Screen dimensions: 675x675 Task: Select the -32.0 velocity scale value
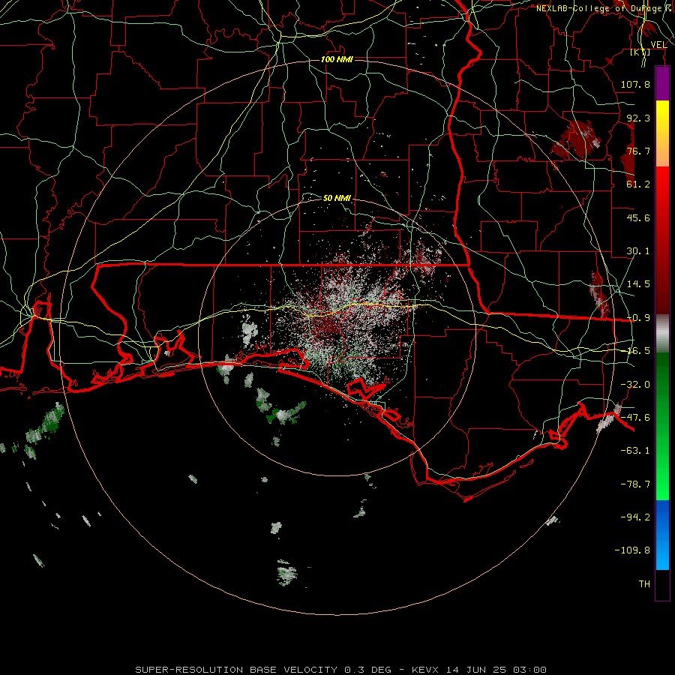pos(635,385)
